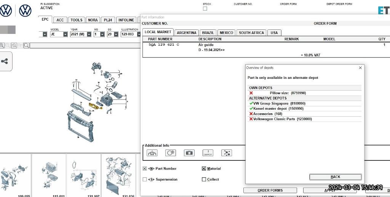
Task: Expand the SG dropdown
Action: [116, 34]
